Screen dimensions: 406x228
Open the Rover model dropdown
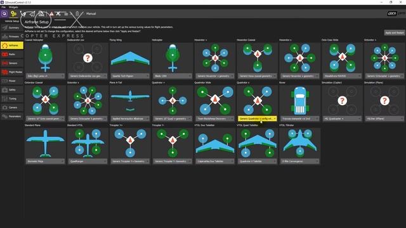pos(300,118)
